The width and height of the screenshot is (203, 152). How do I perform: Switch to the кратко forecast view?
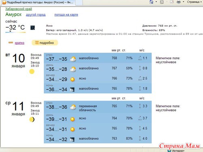coord(19,43)
